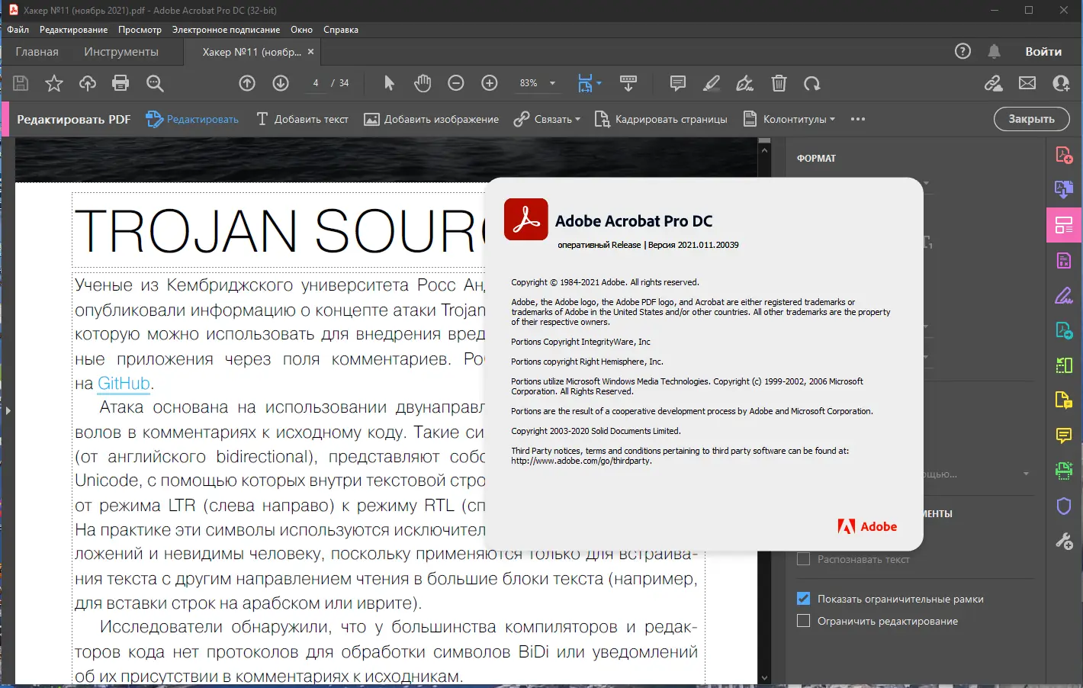1083x688 pixels.
Task: Follow the GitHub hyperlink in the article
Action: 124,384
